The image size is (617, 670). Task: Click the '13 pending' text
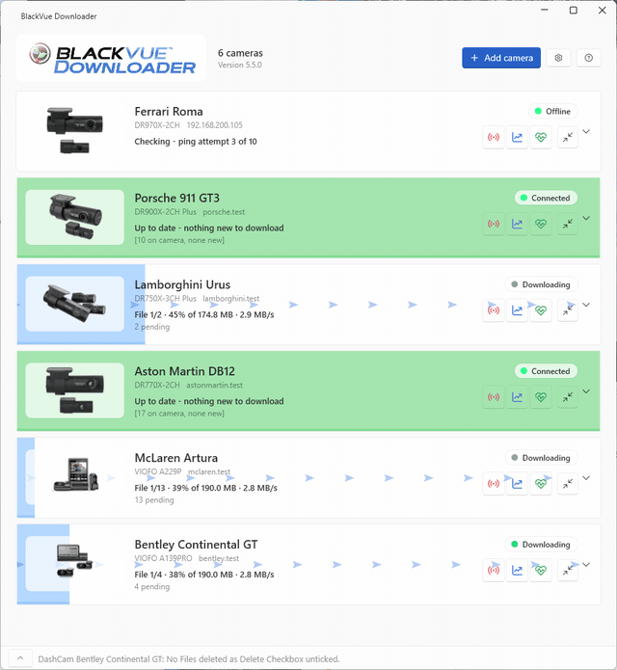click(154, 500)
